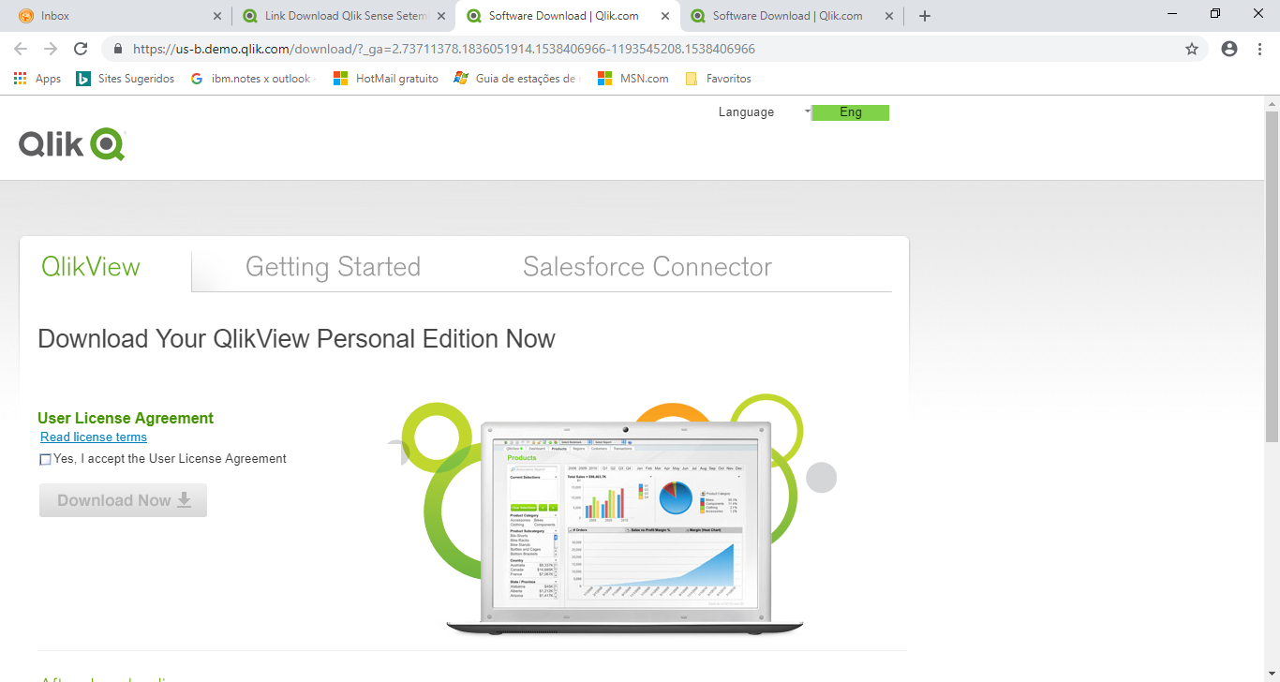Viewport: 1280px width, 682px height.
Task: Click the Download Your QlikView Personal Edition heading
Action: pyautogui.click(x=296, y=339)
